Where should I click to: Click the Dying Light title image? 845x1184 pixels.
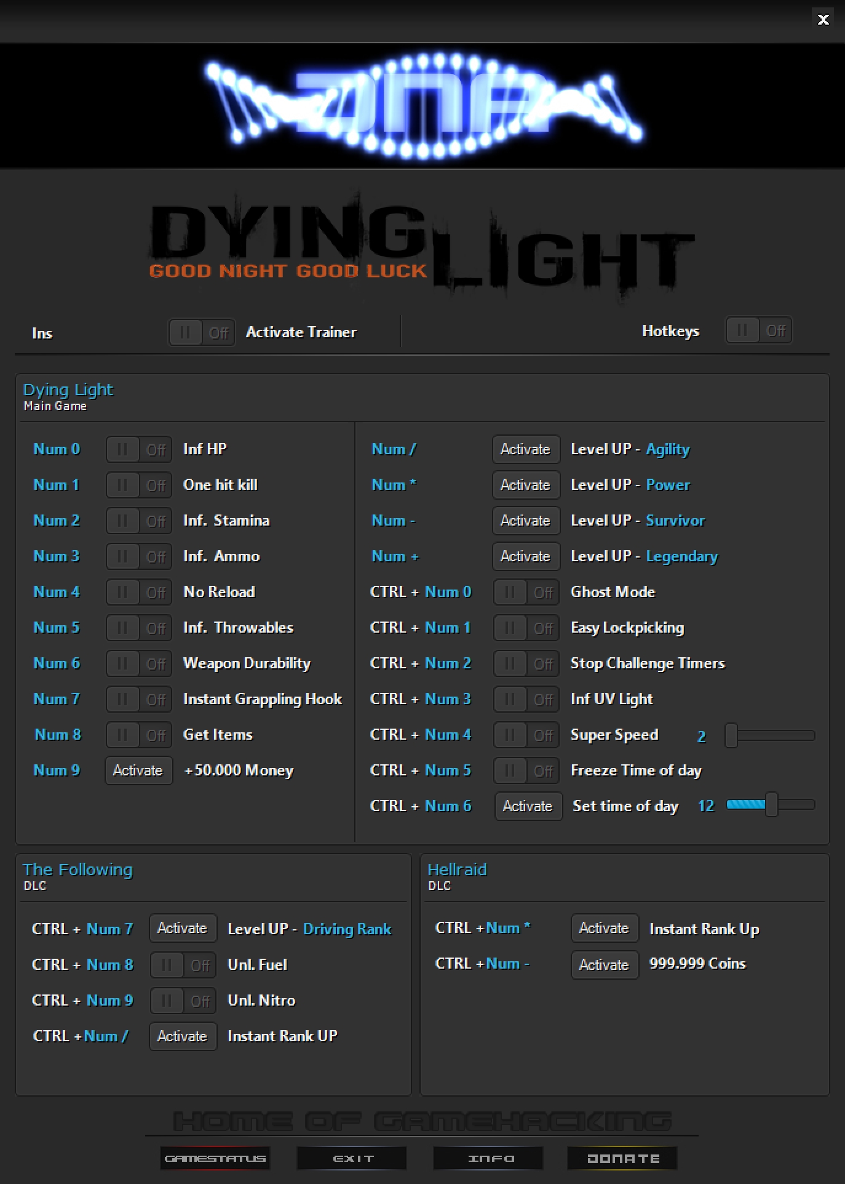pyautogui.click(x=421, y=246)
